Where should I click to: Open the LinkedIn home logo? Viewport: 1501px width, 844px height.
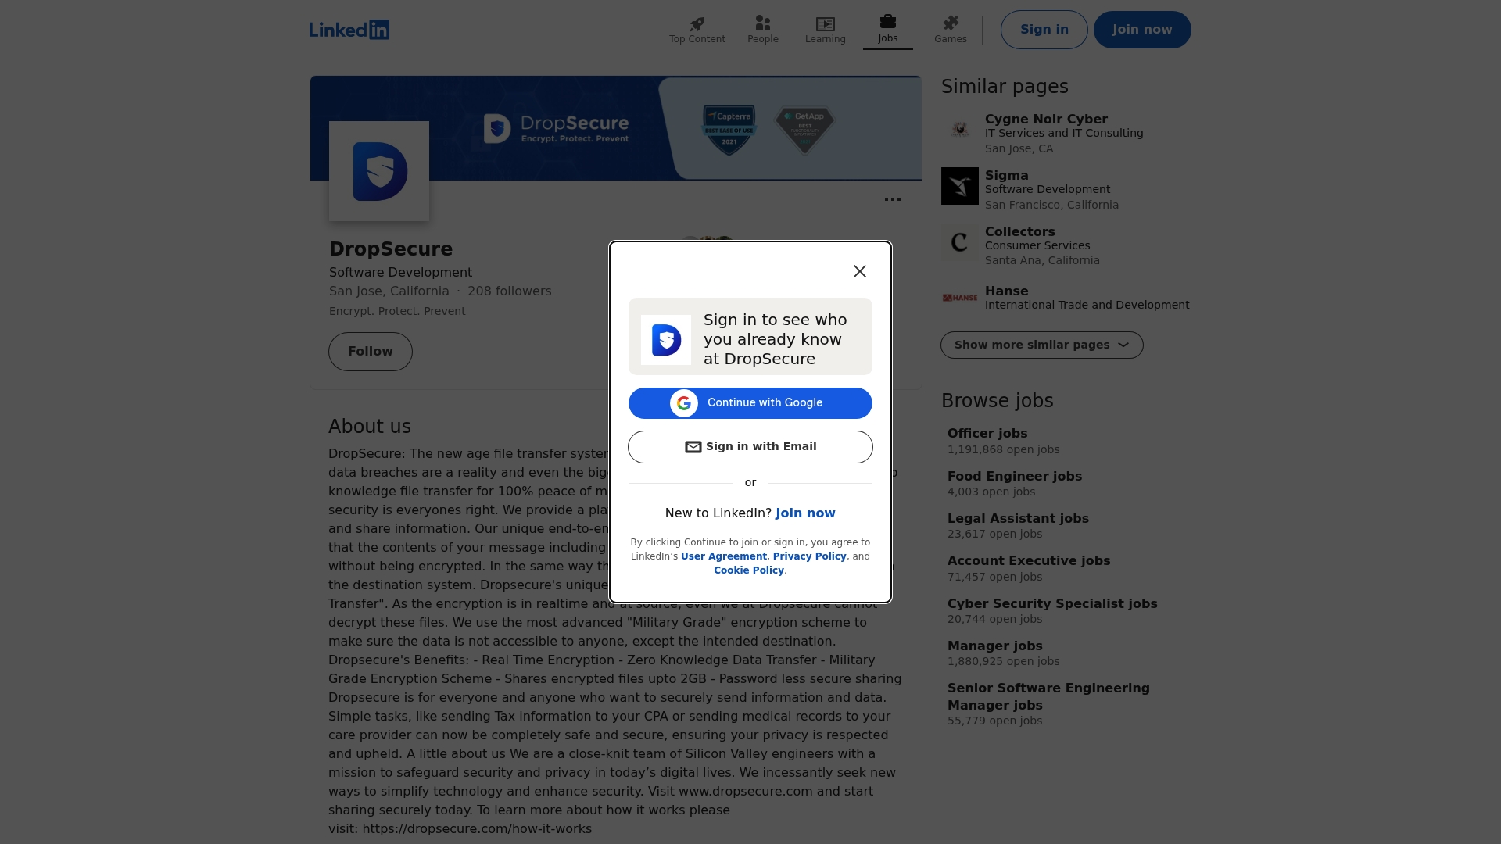(x=349, y=30)
